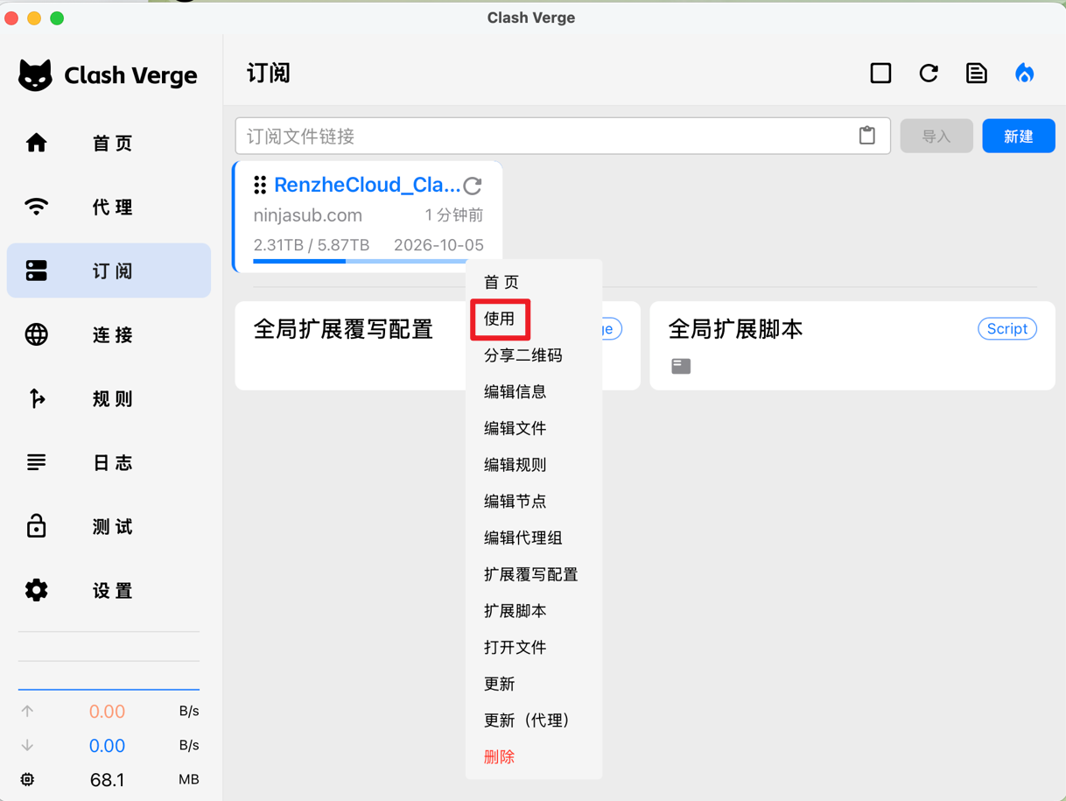
Task: Click the square view icon in header
Action: point(880,73)
